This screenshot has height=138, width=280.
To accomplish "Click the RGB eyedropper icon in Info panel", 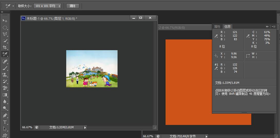I will pos(216,36).
